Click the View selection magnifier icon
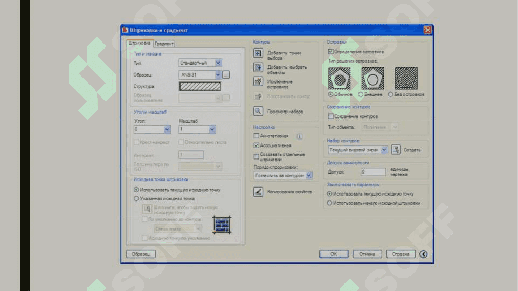518x291 pixels. pyautogui.click(x=258, y=112)
